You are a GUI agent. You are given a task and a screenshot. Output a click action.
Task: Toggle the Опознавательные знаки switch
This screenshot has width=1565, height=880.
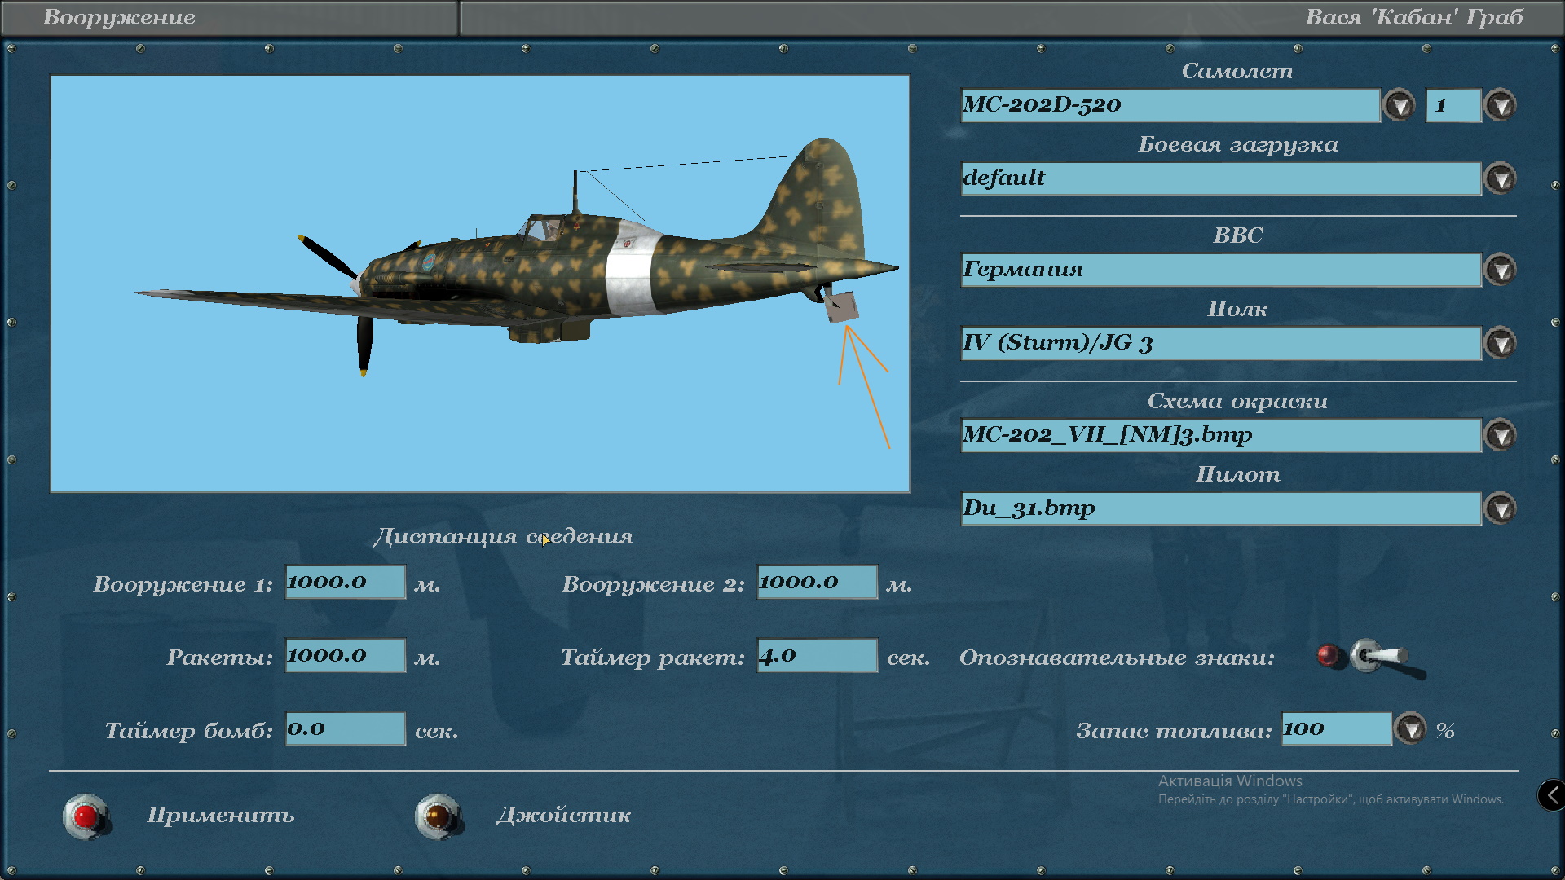click(1378, 657)
